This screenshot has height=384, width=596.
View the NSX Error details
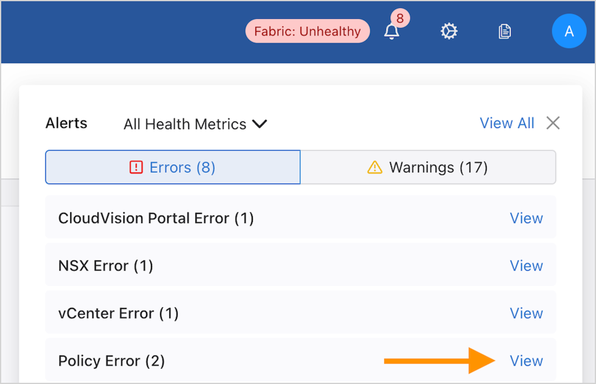pos(526,266)
